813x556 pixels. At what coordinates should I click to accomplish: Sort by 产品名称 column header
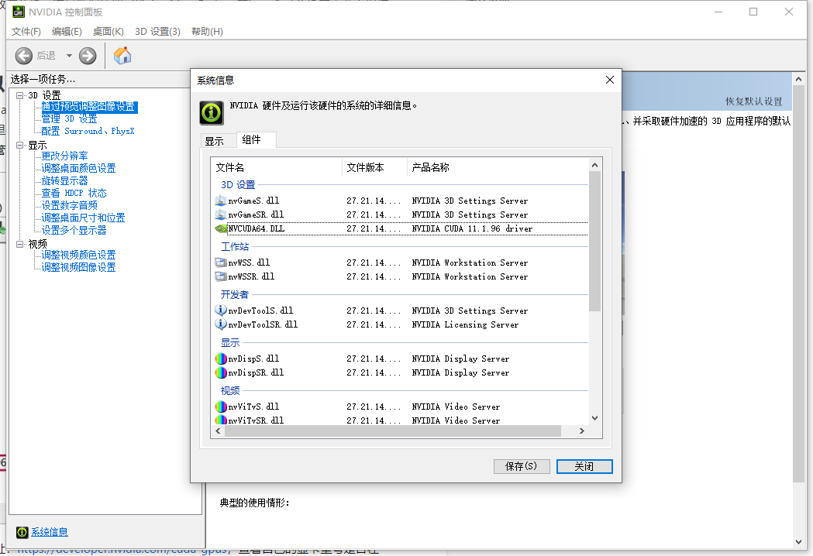[x=498, y=167]
